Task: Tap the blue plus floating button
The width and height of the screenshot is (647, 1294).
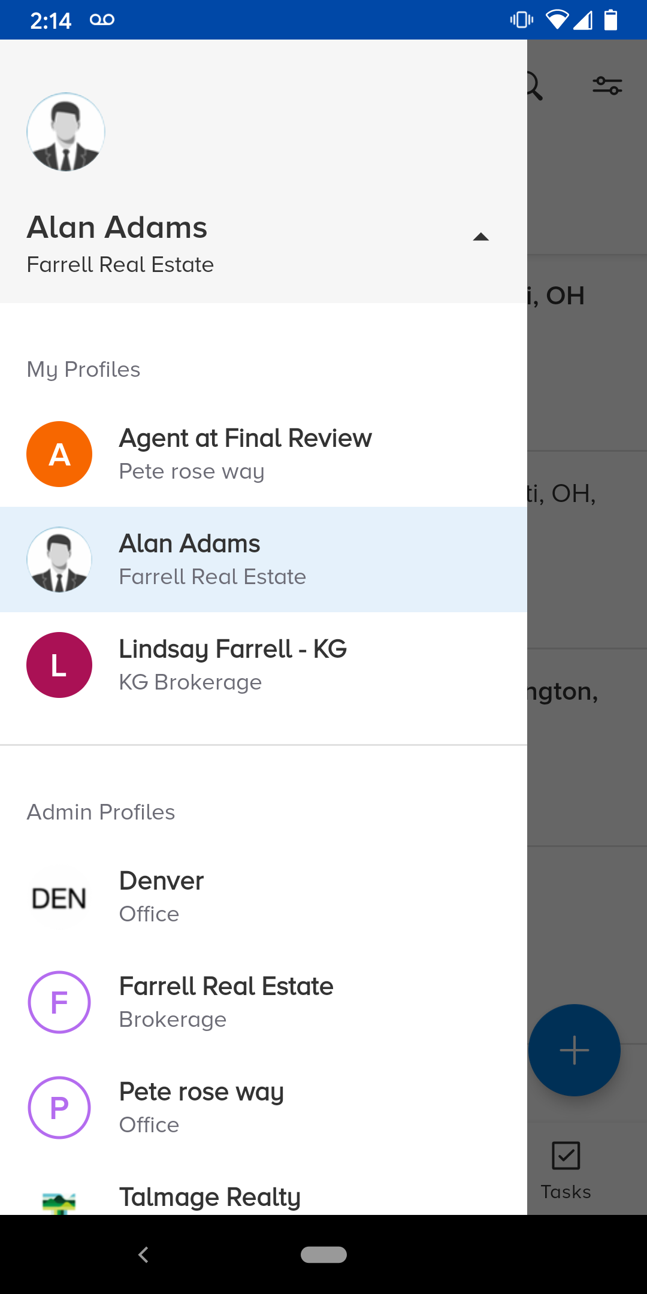Action: click(573, 1050)
